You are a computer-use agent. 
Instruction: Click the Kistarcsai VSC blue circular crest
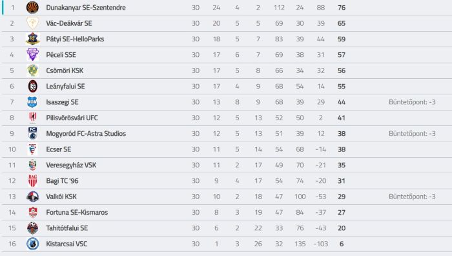click(32, 244)
